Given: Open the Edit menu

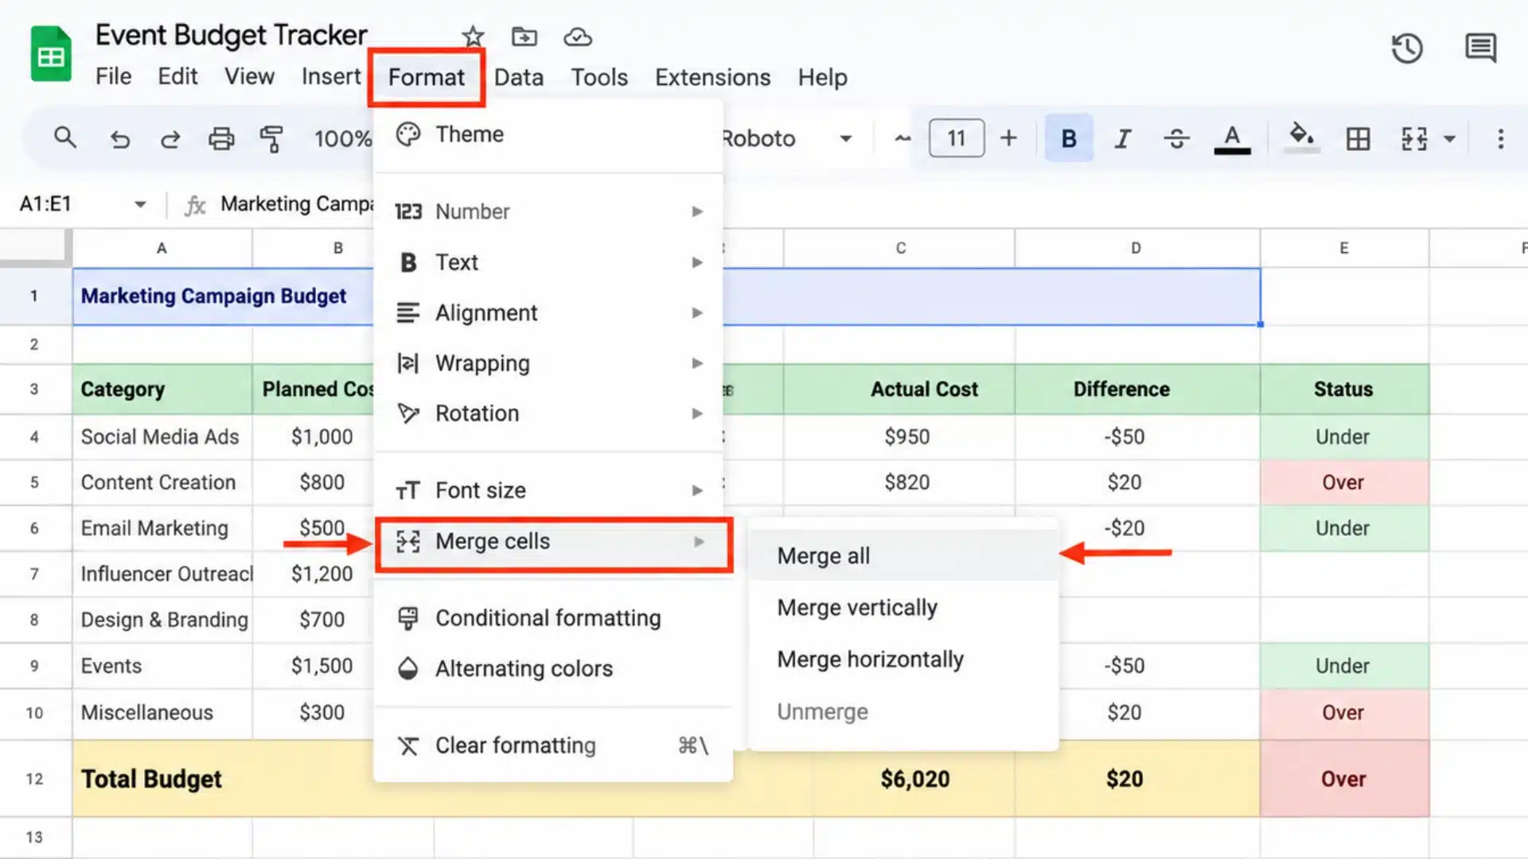Looking at the screenshot, I should (177, 77).
